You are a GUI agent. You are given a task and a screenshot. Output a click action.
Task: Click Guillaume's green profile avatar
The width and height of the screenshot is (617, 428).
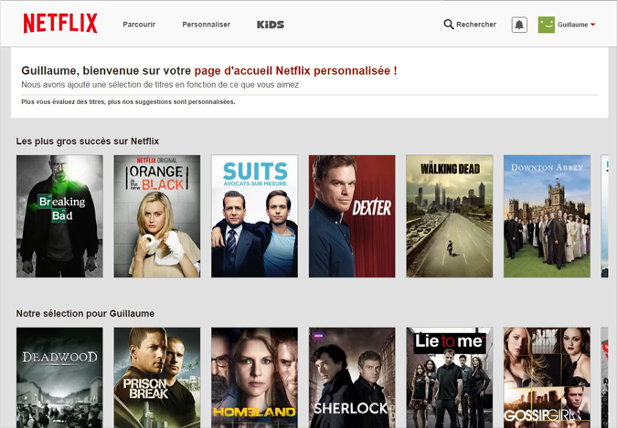pos(547,25)
